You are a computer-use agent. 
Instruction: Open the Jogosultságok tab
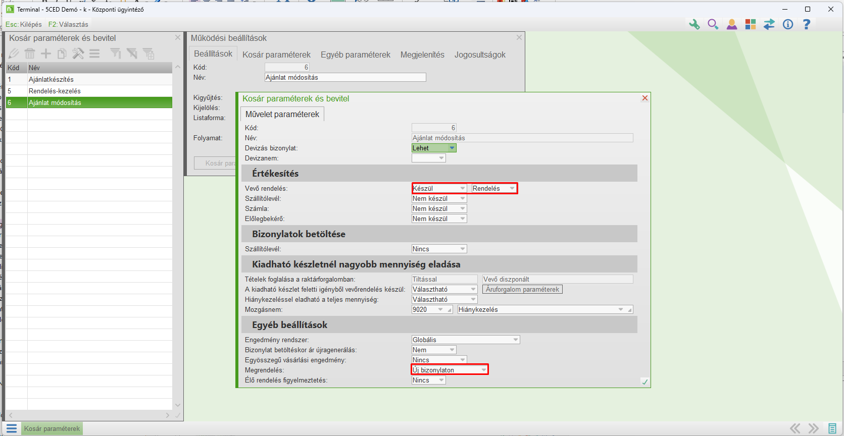[x=479, y=54]
